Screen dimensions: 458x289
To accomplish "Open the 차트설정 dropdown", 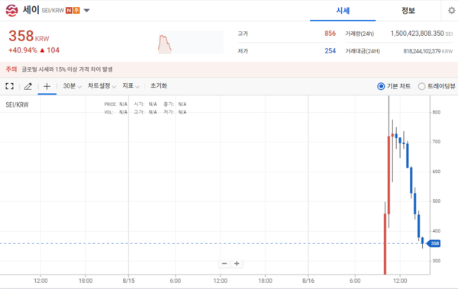I will coord(102,86).
